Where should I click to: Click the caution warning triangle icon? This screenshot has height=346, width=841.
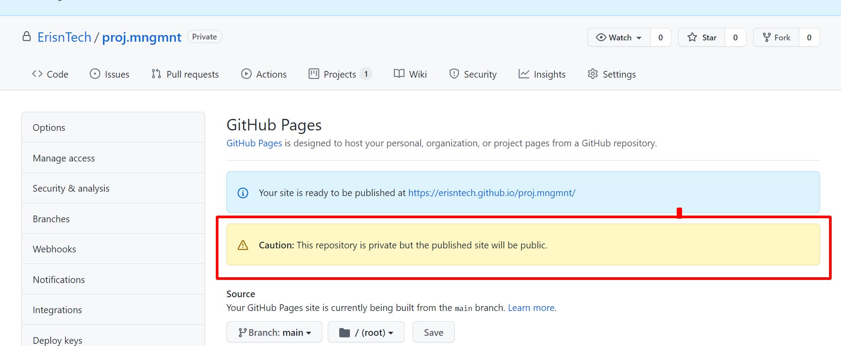coord(243,245)
